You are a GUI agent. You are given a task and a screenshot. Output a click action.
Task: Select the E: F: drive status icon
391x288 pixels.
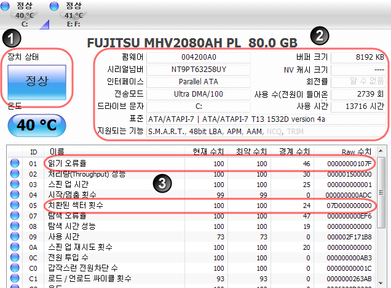54,6
